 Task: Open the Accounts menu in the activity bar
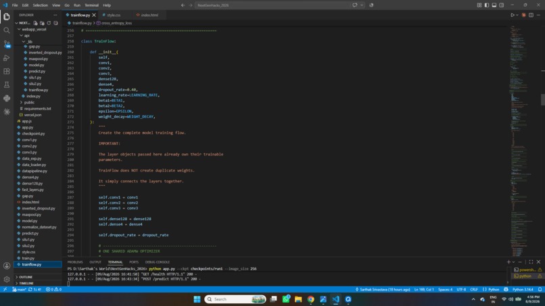(7, 265)
